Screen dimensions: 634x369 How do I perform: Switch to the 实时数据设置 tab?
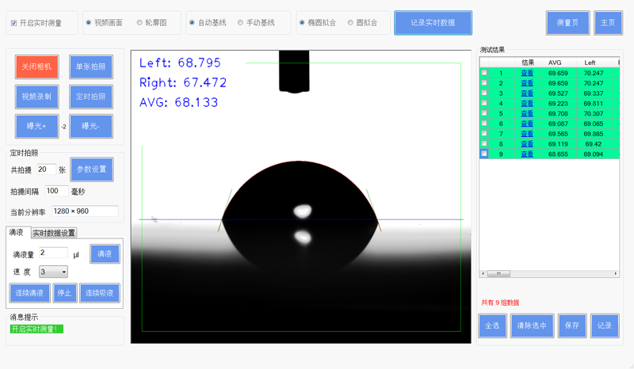coord(54,233)
